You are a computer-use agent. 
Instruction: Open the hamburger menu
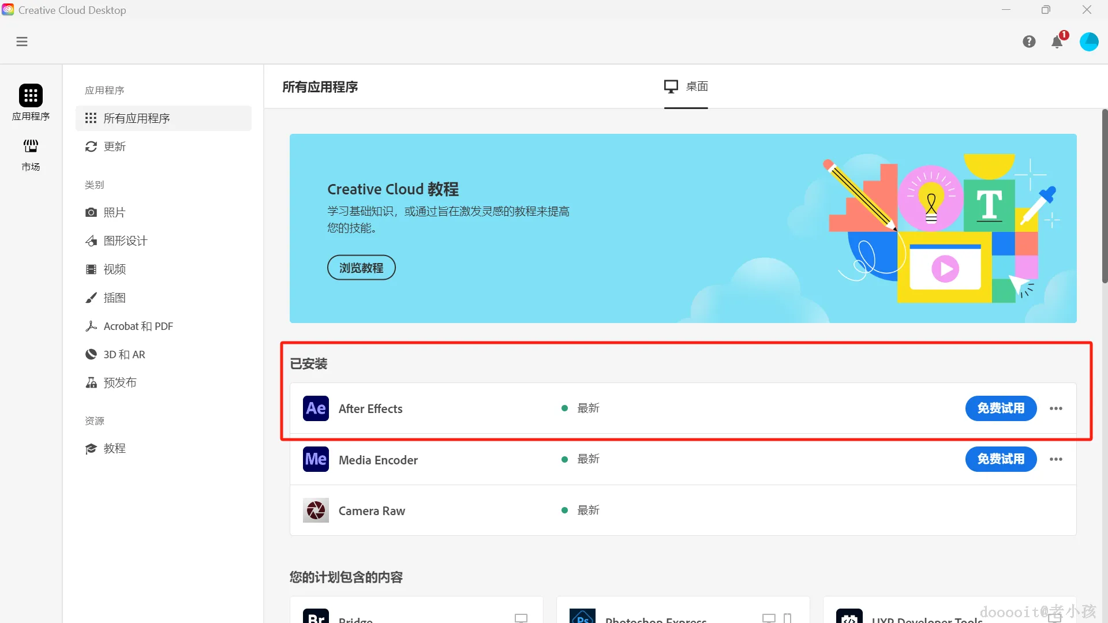point(22,42)
